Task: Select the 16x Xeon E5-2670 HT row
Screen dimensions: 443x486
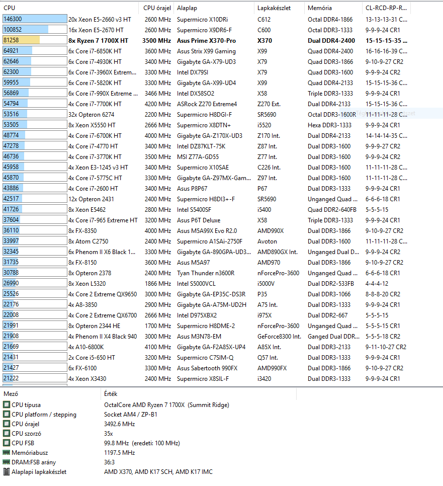Action: 207,30
